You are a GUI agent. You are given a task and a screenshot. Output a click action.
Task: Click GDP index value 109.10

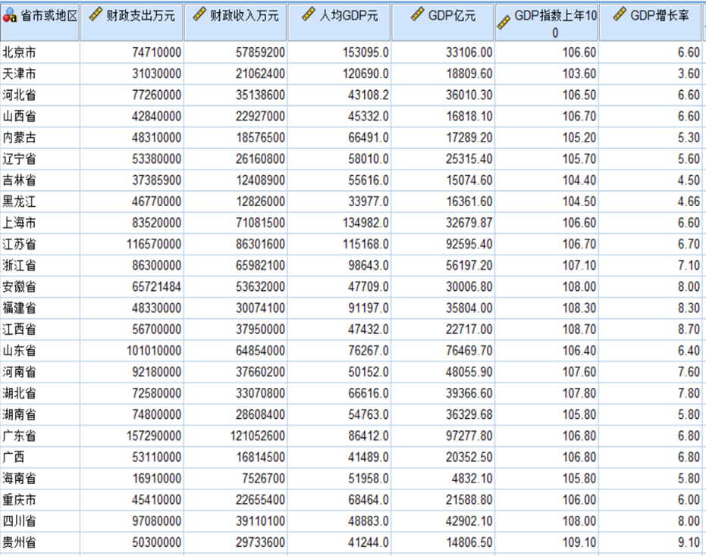579,542
